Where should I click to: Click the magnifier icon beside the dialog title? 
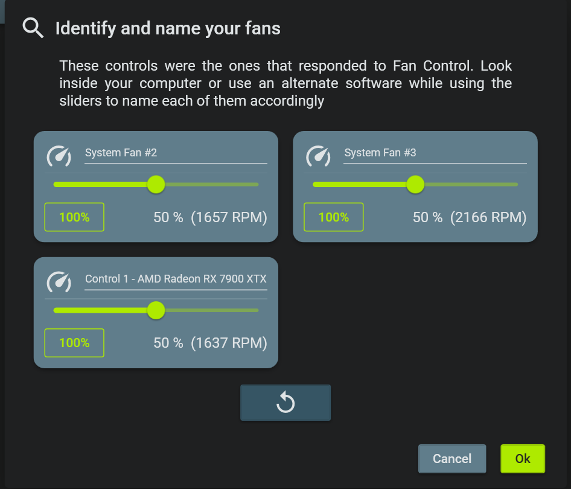point(33,28)
